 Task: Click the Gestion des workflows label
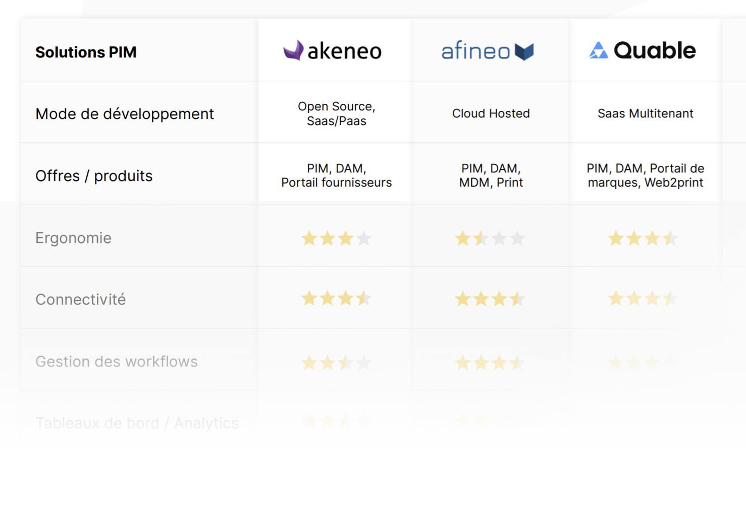(117, 362)
